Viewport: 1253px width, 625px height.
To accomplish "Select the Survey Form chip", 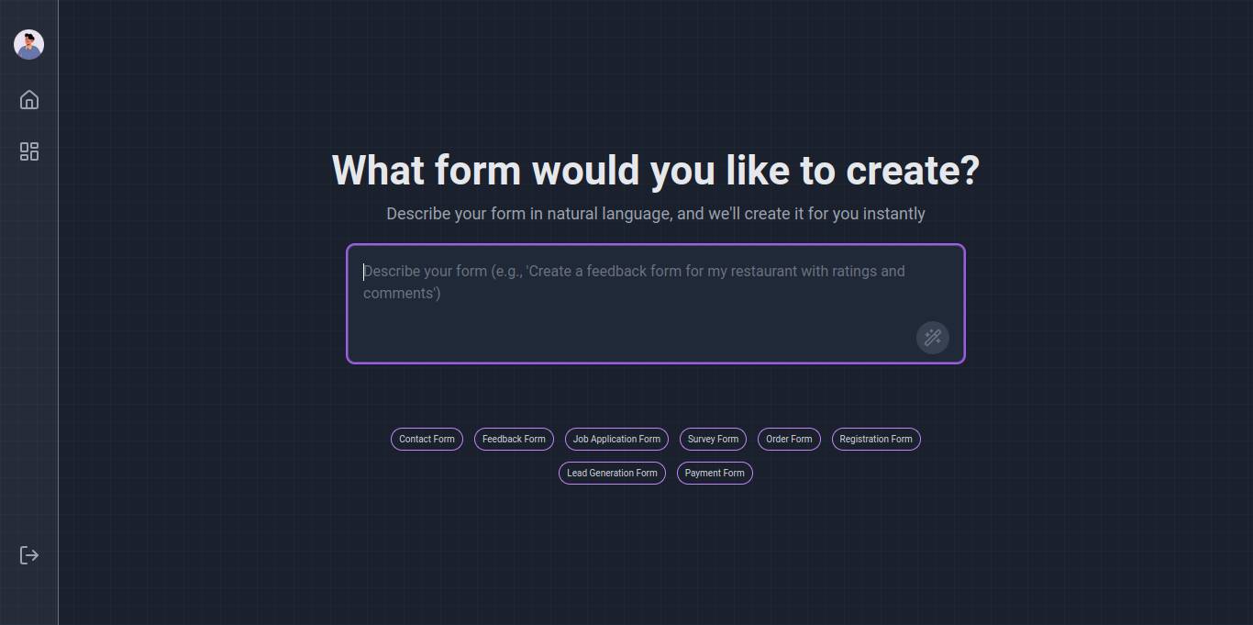I will pos(713,440).
